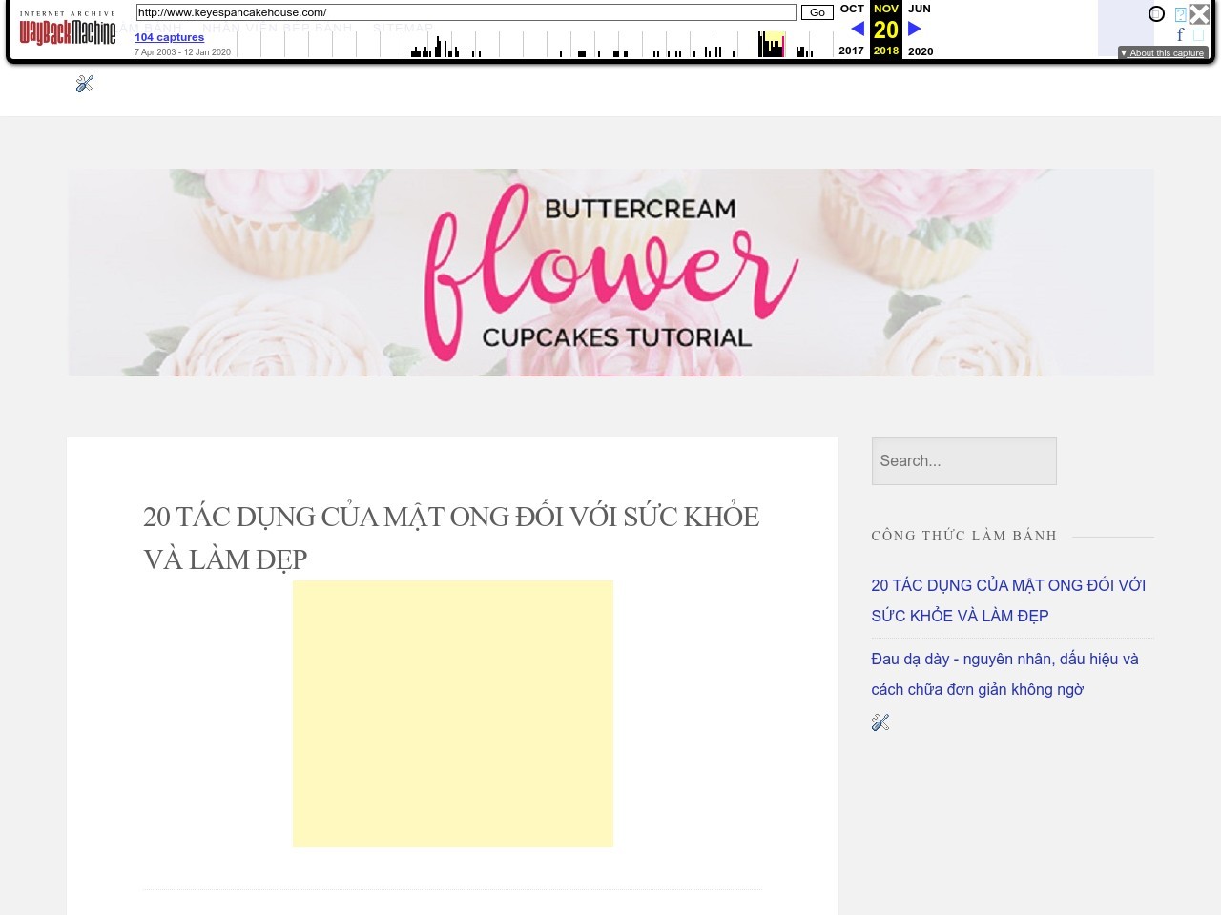Click the Search box in the sidebar
The height and width of the screenshot is (915, 1221).
[x=963, y=461]
